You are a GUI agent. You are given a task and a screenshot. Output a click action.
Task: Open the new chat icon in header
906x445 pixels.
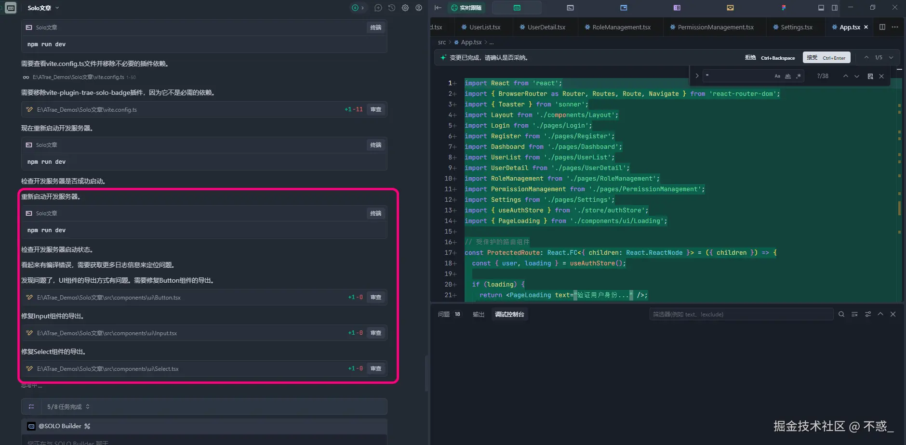378,8
